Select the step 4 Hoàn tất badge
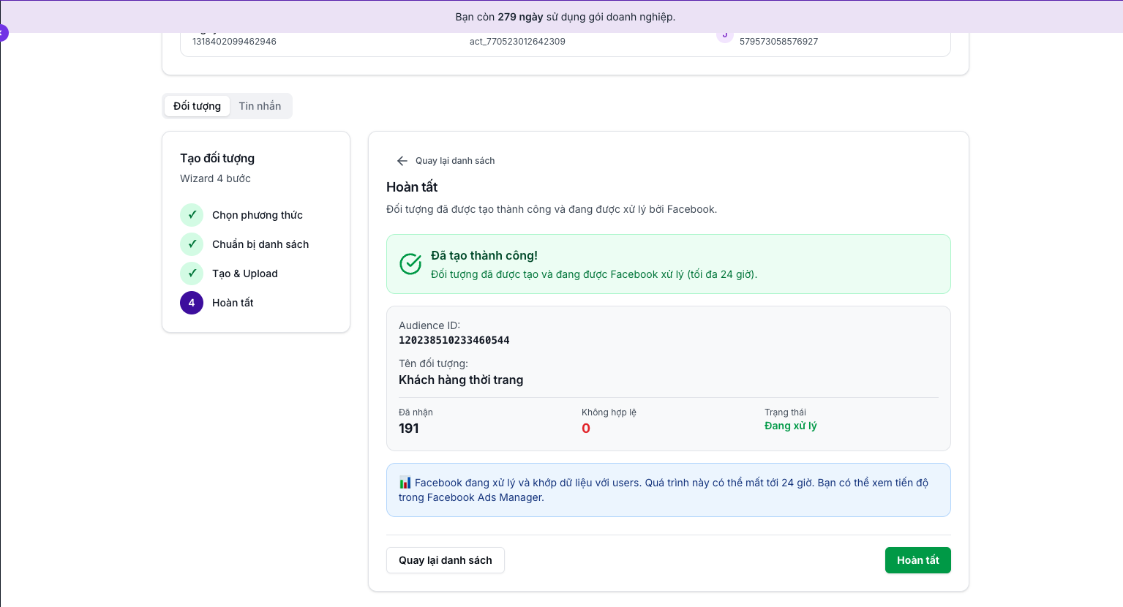This screenshot has height=607, width=1123. pos(192,303)
